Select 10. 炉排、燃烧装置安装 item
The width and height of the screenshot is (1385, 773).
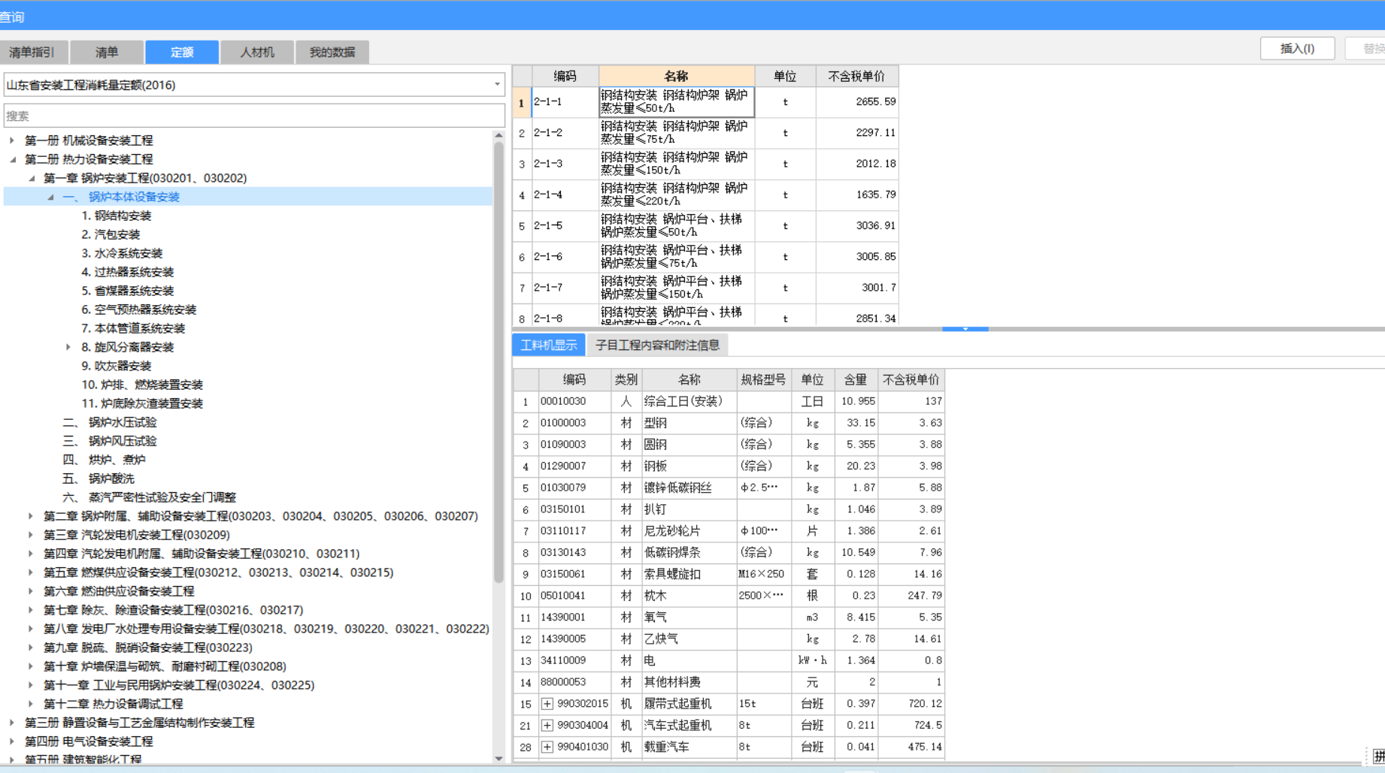[142, 385]
